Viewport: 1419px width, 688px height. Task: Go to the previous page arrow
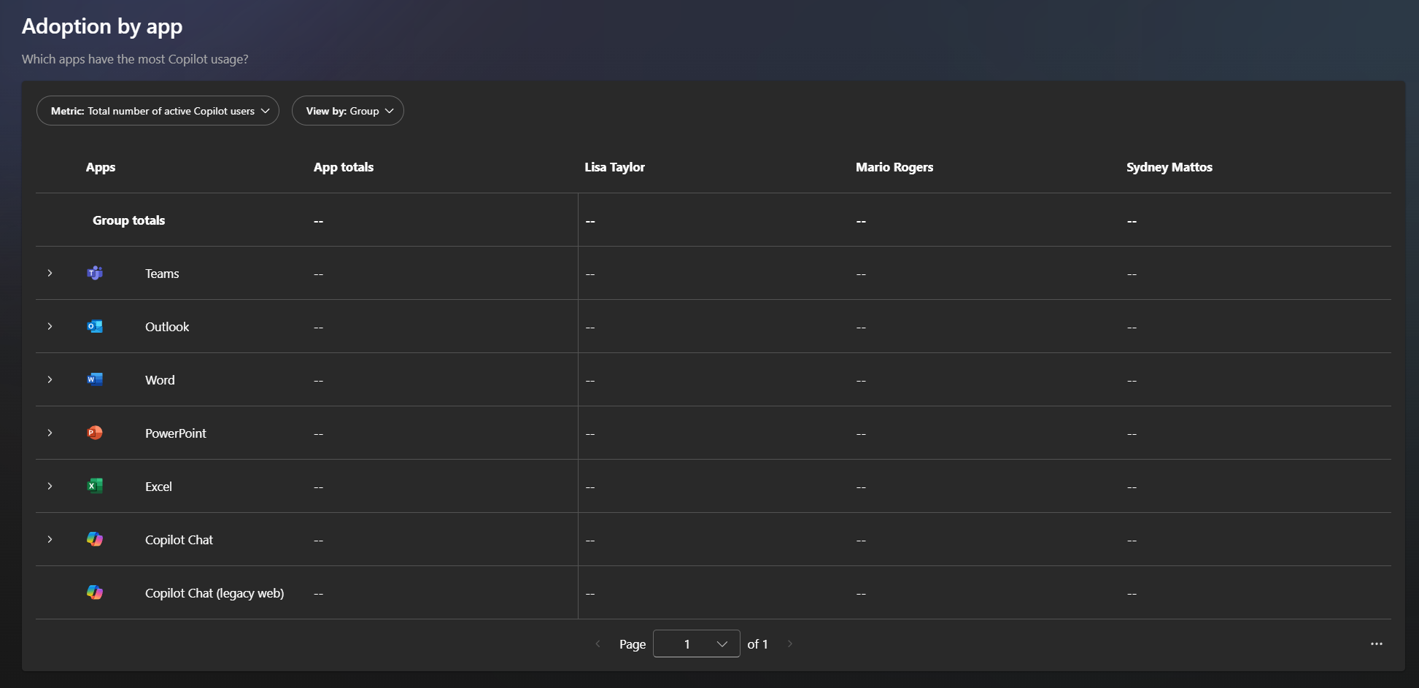coord(598,643)
